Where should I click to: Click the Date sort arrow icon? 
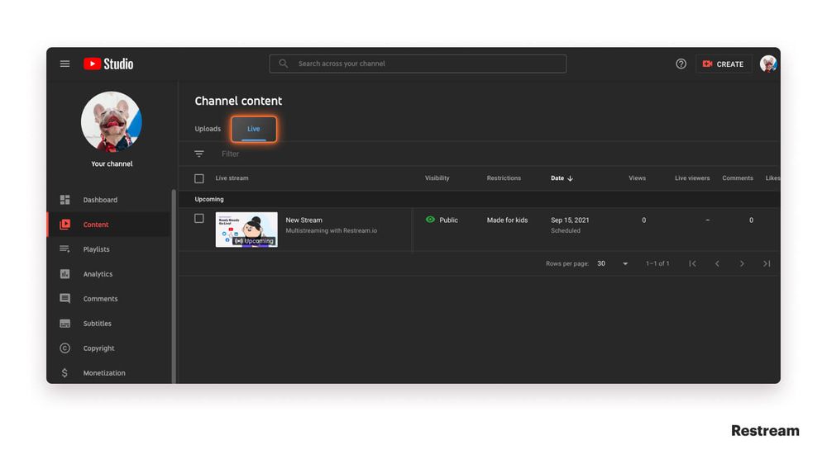[x=570, y=178]
